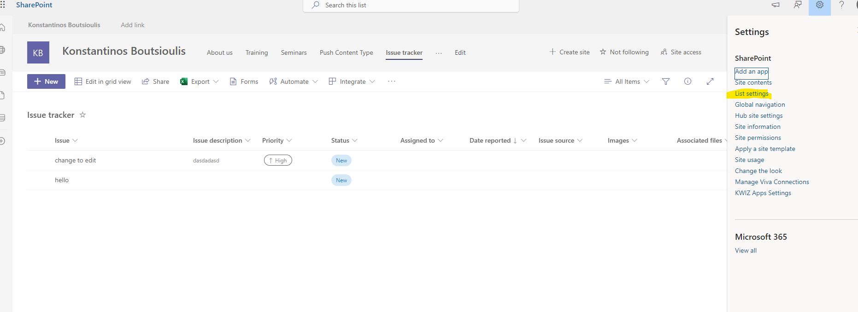
Task: Click the Search this list field
Action: [411, 5]
